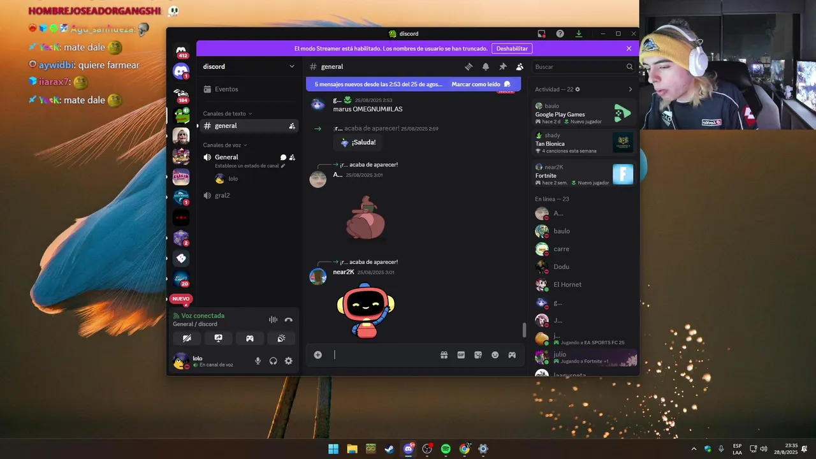The height and width of the screenshot is (459, 816).
Task: Select member carre in member list
Action: tap(585, 249)
